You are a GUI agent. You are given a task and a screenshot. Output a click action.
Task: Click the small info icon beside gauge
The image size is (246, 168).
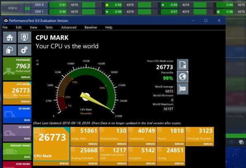[37, 61]
